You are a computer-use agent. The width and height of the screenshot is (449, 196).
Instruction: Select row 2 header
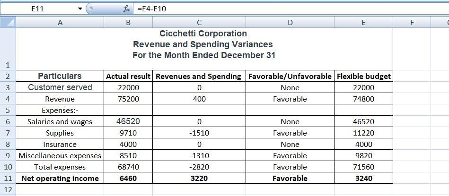click(x=8, y=76)
